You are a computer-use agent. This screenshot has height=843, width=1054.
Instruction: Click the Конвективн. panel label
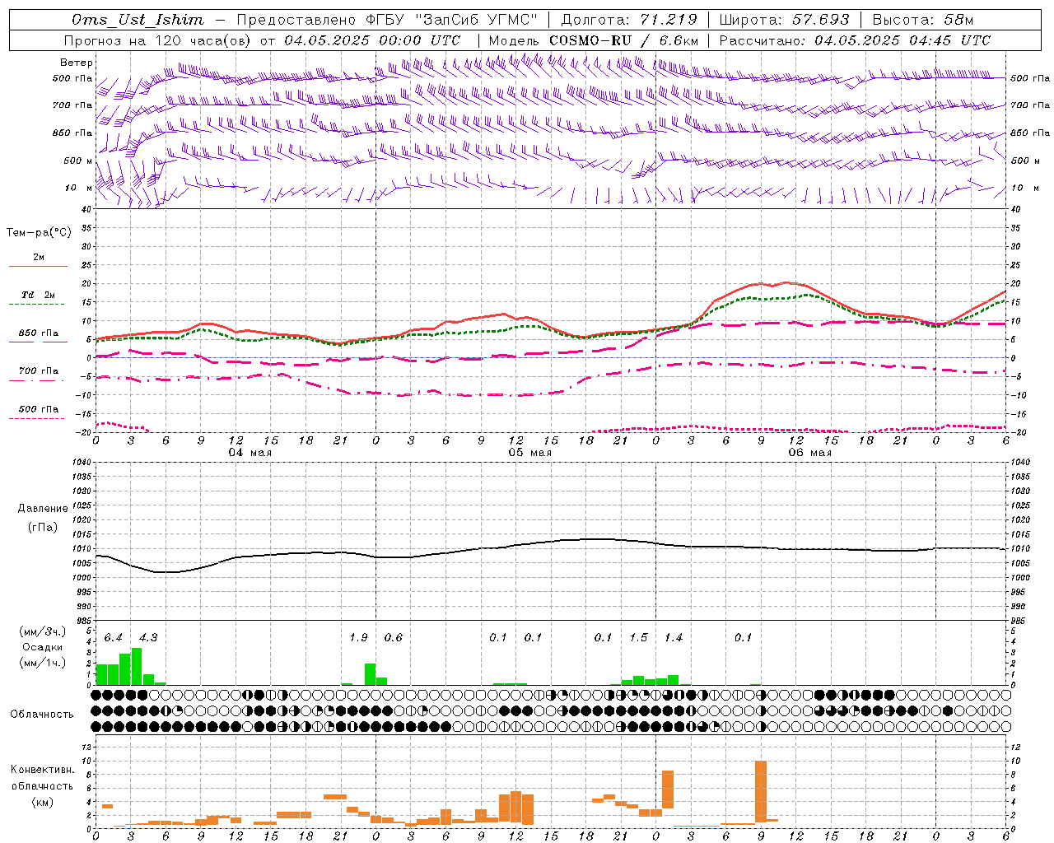pos(43,770)
